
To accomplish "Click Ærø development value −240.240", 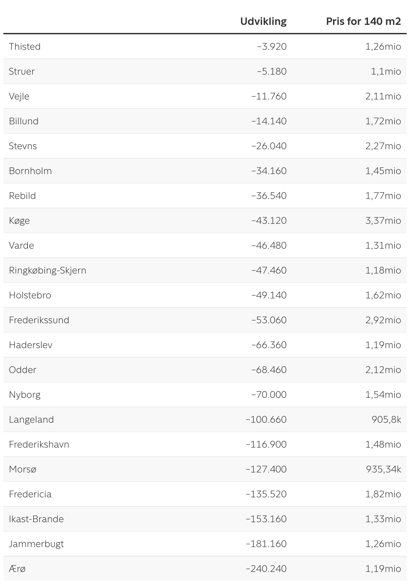I will coord(266,569).
